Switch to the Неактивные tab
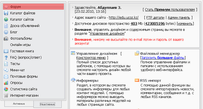 [47, 104]
